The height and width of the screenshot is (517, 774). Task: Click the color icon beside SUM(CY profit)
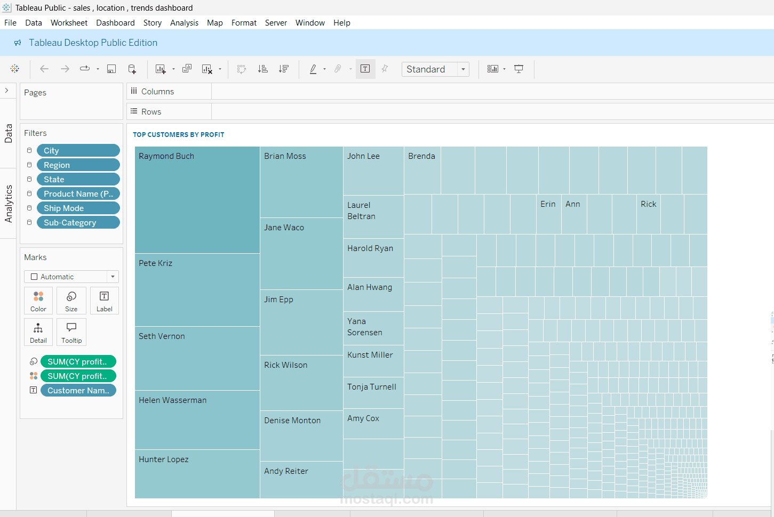[34, 376]
